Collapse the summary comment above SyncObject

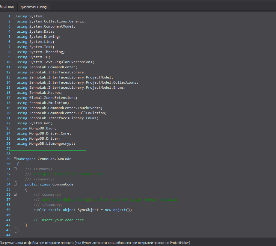tap(15, 194)
